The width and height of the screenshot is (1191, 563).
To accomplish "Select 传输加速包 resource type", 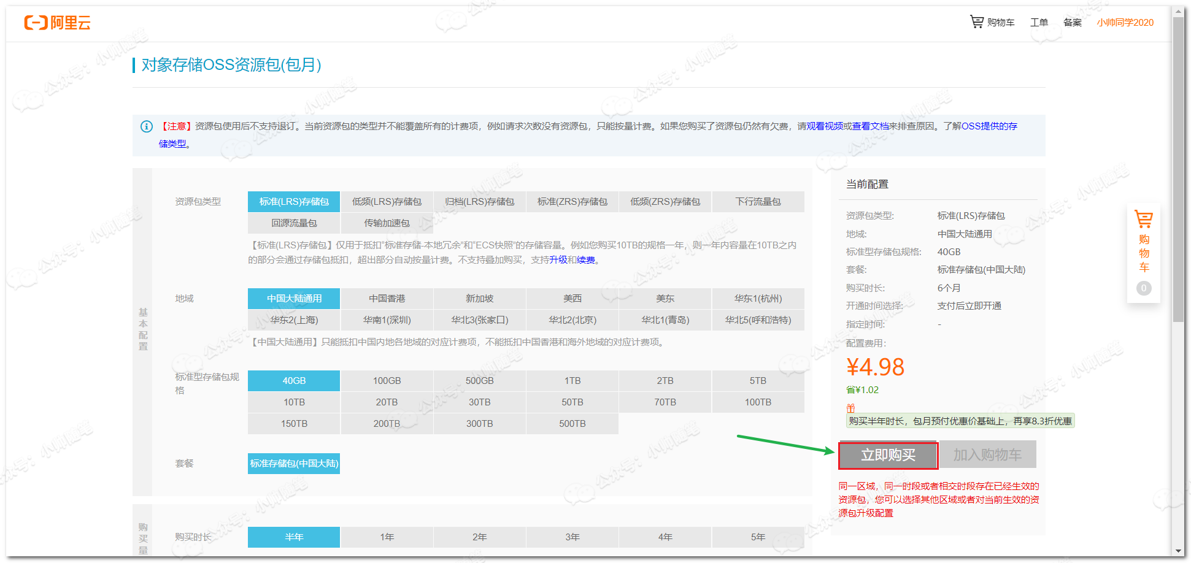I will click(x=387, y=223).
